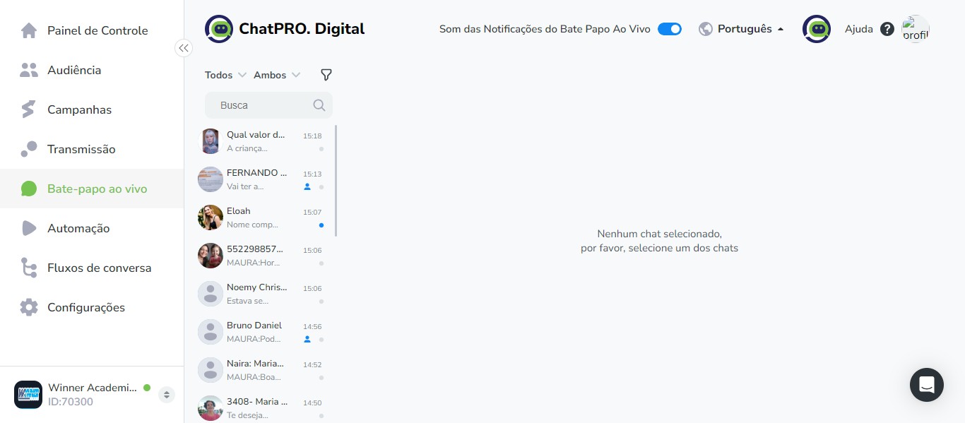Click the assigned-agent icon on Bruno Daniel chat
Screen dimensions: 965x423
307,340
